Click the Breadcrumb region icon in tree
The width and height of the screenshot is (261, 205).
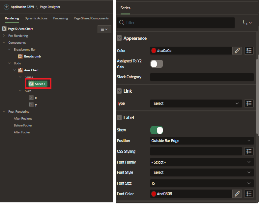[20, 57]
